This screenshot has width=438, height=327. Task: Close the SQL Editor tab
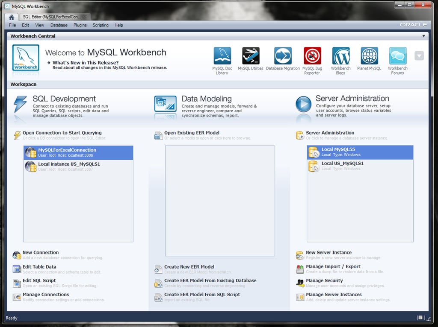point(85,17)
